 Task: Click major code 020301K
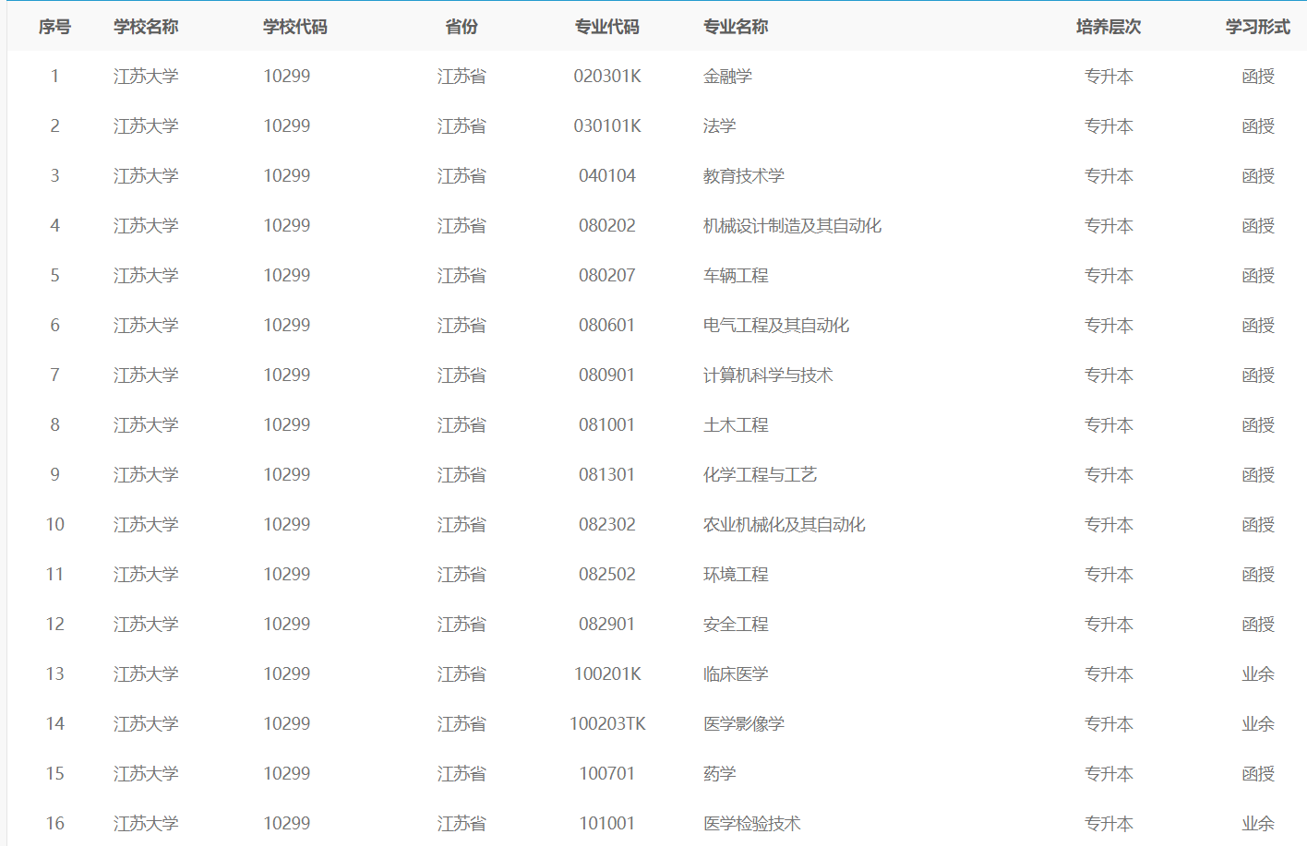tap(607, 77)
